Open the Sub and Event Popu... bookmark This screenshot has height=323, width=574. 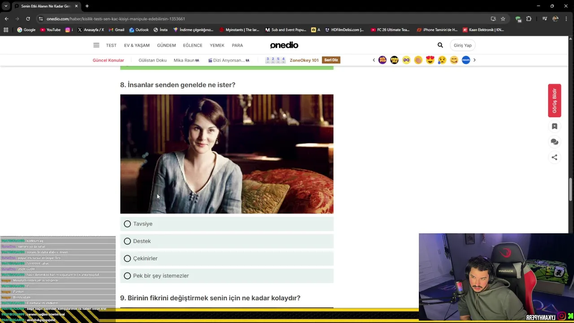point(286,30)
